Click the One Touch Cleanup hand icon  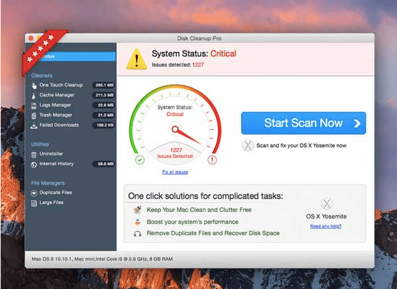click(x=34, y=86)
